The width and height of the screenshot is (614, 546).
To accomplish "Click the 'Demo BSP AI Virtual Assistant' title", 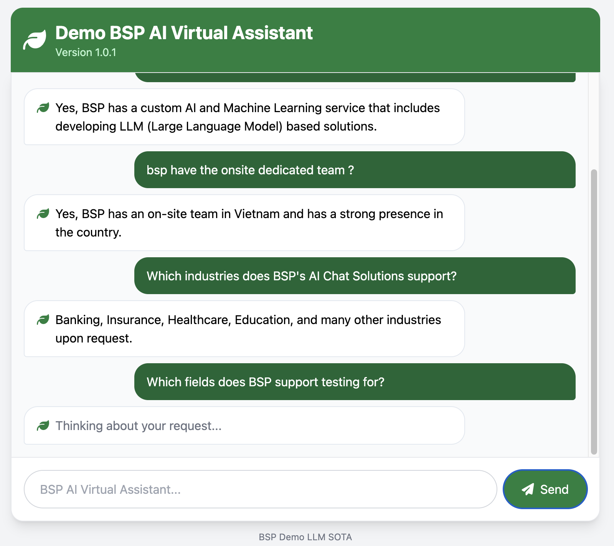I will (x=184, y=33).
